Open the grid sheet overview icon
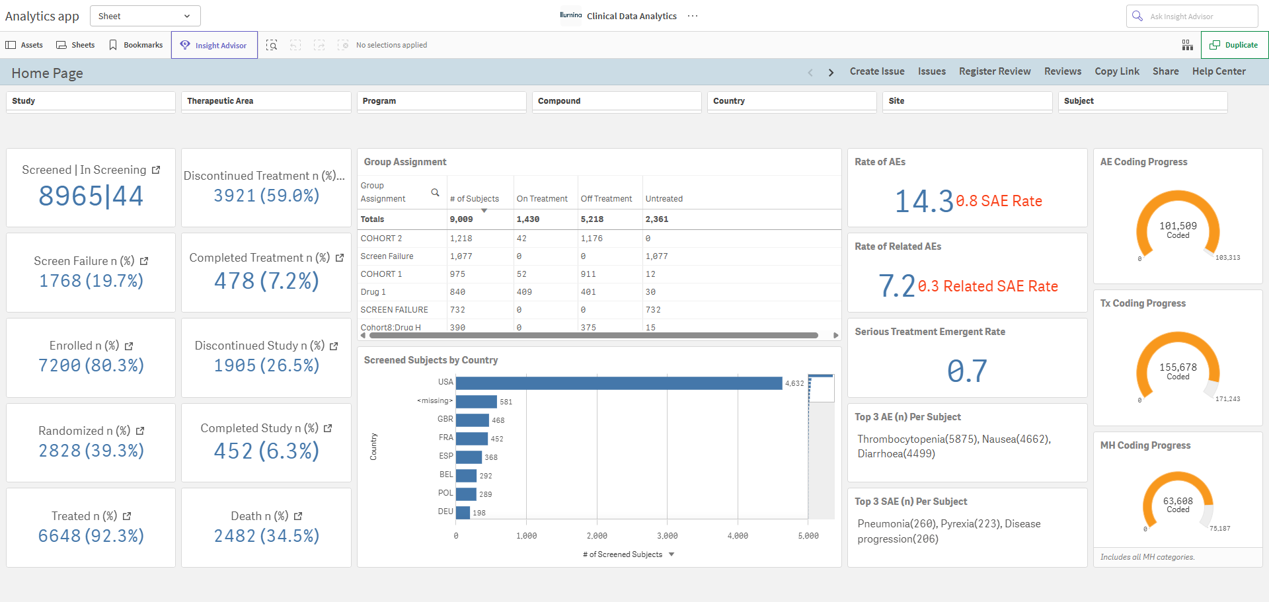The image size is (1269, 602). pos(1188,45)
